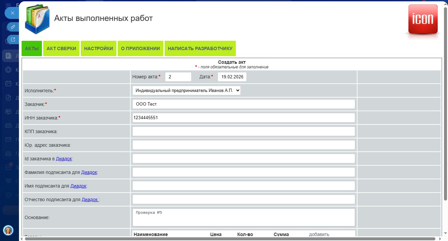Expand the Исполнитель dropdown
This screenshot has width=448, height=241.
click(186, 90)
